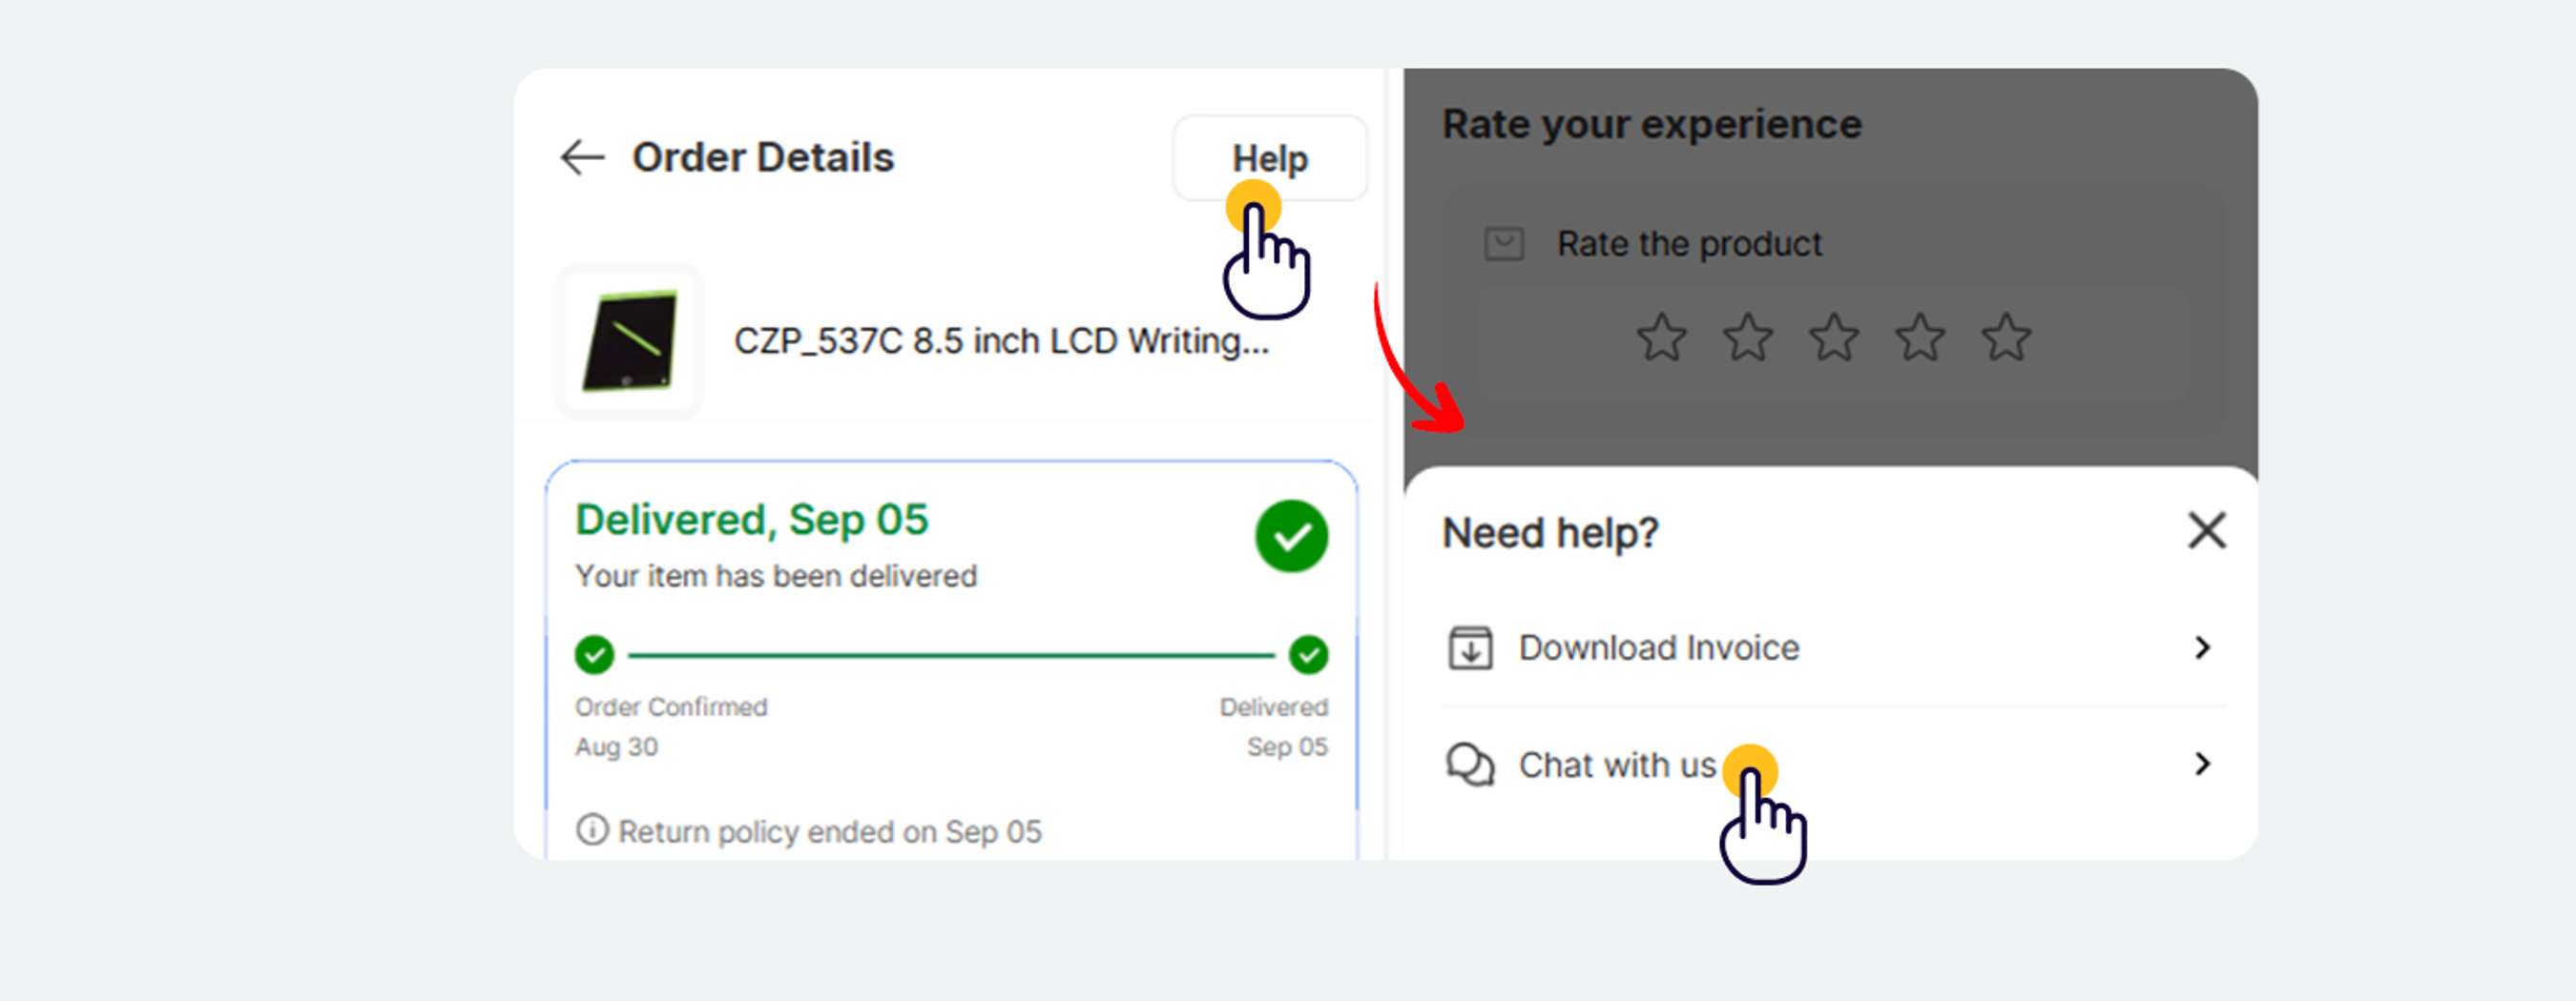Rate the product two stars
This screenshot has height=1001, width=2576.
[x=1747, y=337]
